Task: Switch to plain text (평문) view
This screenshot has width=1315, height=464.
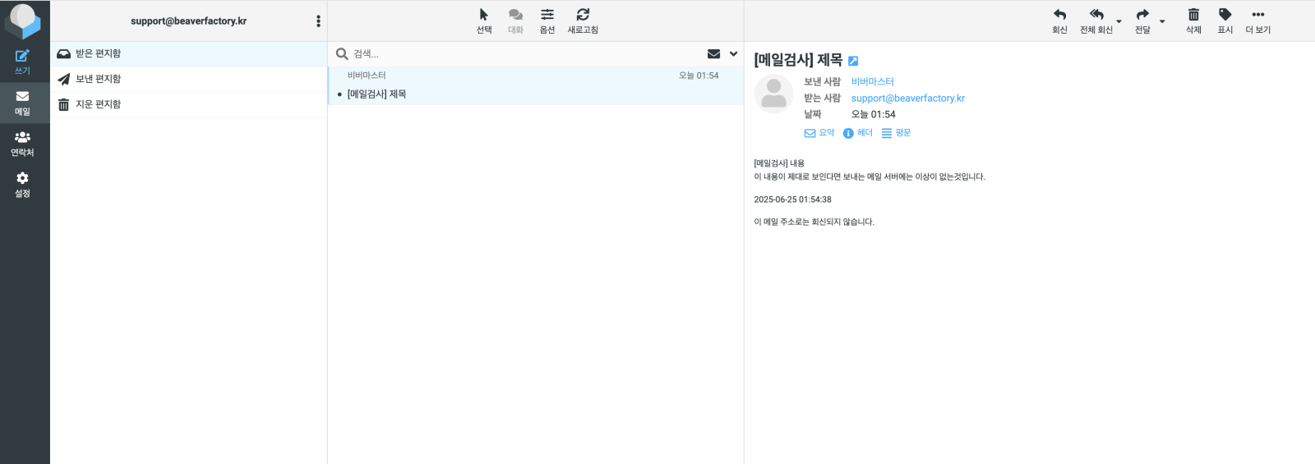Action: coord(897,133)
